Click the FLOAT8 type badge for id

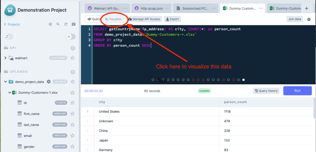[61, 103]
